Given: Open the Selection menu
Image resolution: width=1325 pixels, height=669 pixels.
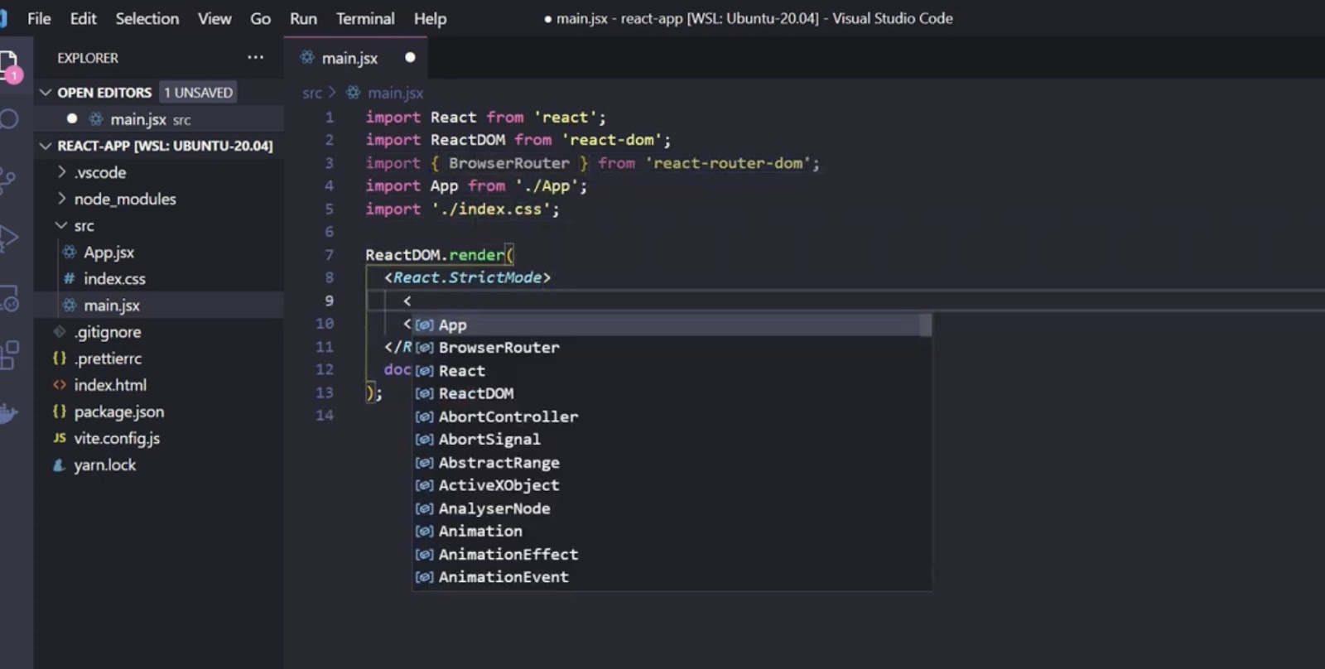Looking at the screenshot, I should 147,18.
